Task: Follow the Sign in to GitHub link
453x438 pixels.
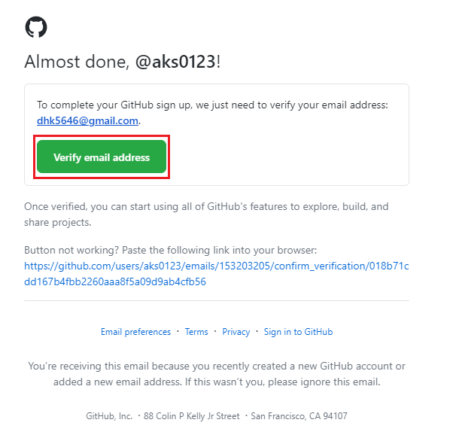Action: pyautogui.click(x=298, y=332)
